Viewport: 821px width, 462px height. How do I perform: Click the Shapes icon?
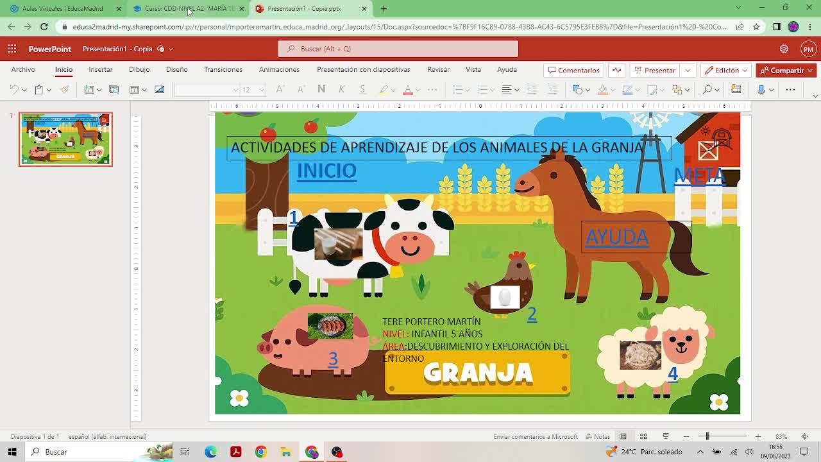coord(577,90)
